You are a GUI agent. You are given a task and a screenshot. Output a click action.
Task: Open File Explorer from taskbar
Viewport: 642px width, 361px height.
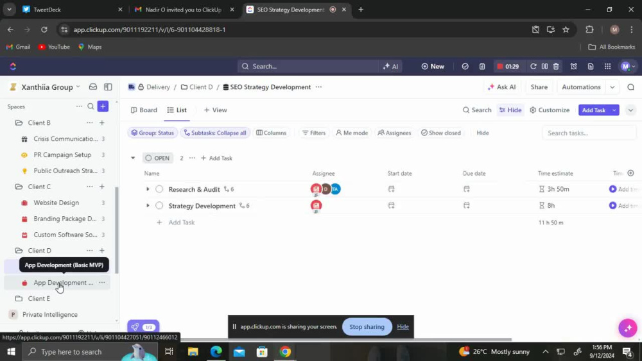click(x=193, y=351)
